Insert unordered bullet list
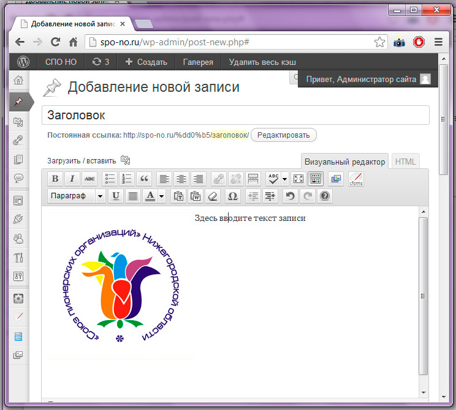The width and height of the screenshot is (456, 410). pyautogui.click(x=110, y=179)
